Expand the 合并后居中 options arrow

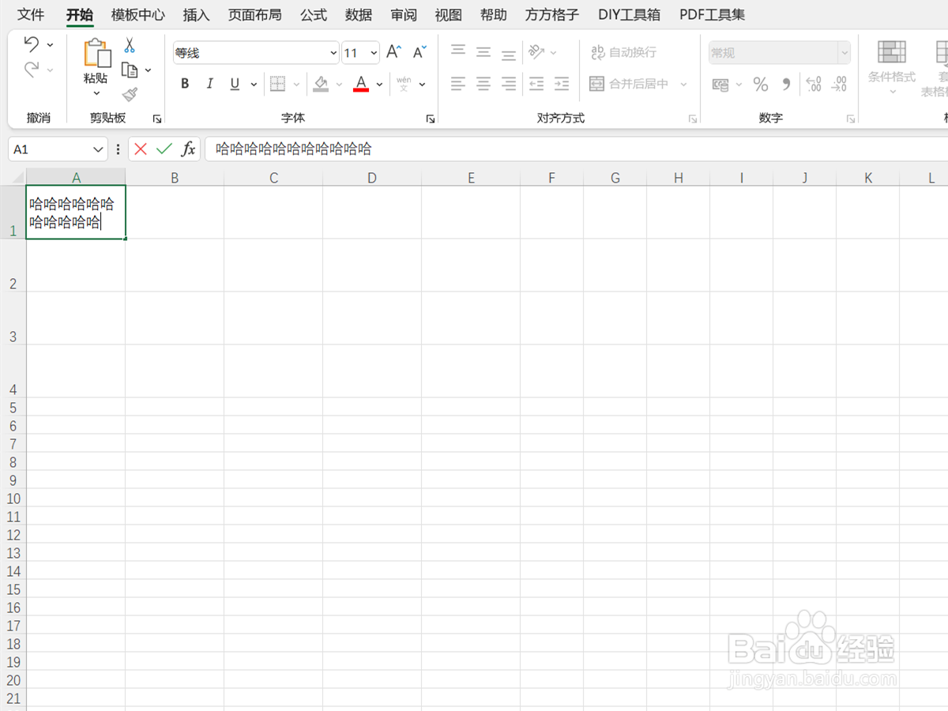pyautogui.click(x=684, y=84)
